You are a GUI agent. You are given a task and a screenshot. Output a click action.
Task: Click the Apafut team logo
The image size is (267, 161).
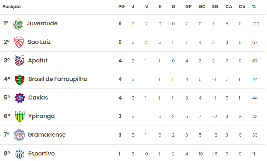tap(19, 60)
